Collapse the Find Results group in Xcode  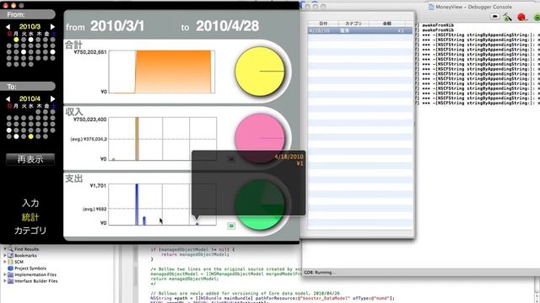[5, 249]
